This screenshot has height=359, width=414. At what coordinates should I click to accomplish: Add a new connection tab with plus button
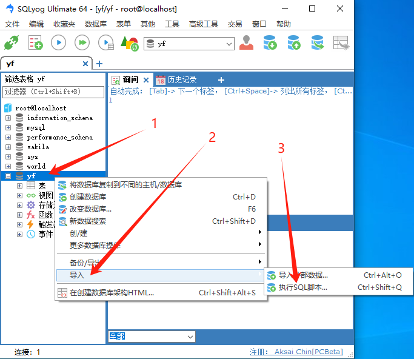click(99, 64)
